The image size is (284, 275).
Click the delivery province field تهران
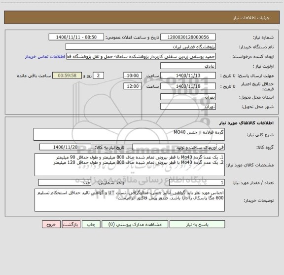click(x=188, y=97)
